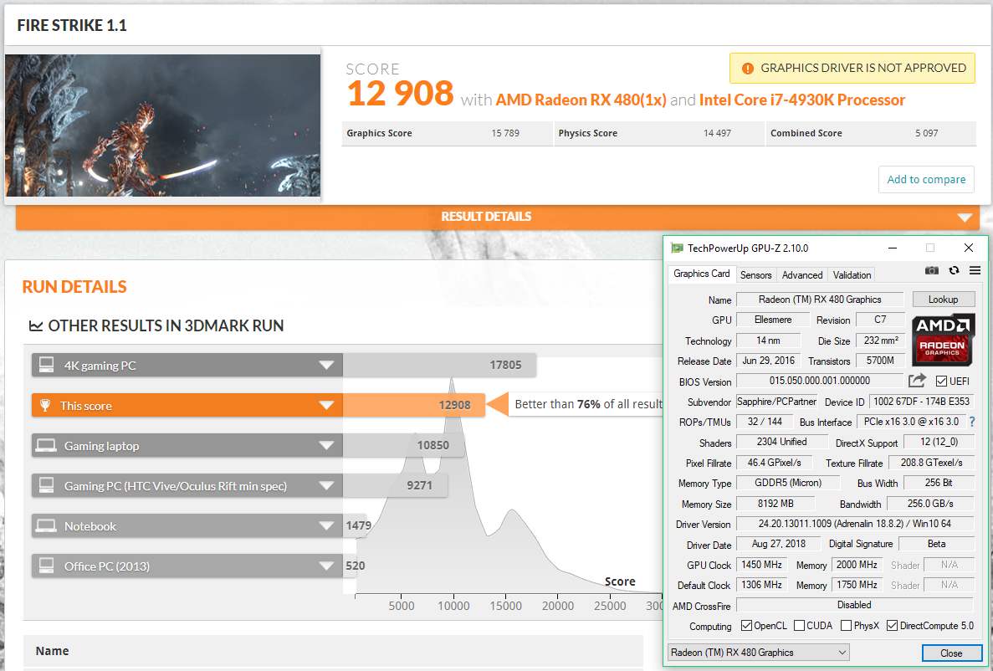The width and height of the screenshot is (993, 671).
Task: Click the trophy icon on This score
Action: click(45, 405)
